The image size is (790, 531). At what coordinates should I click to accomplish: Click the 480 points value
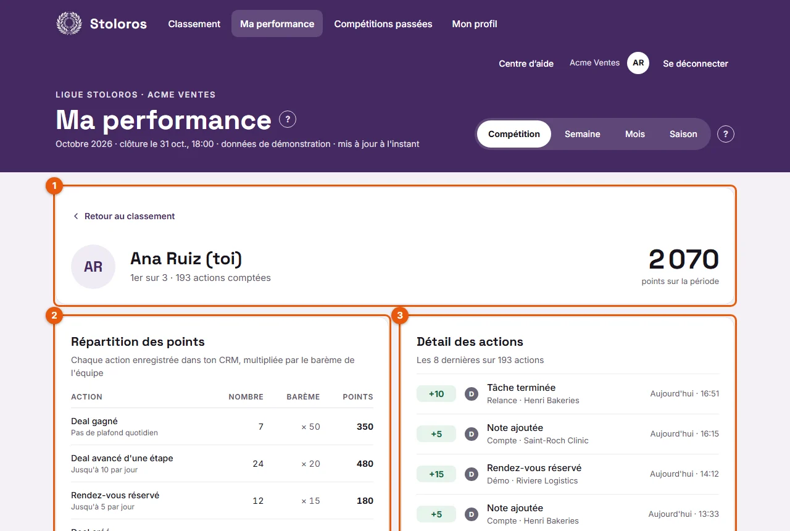point(365,464)
